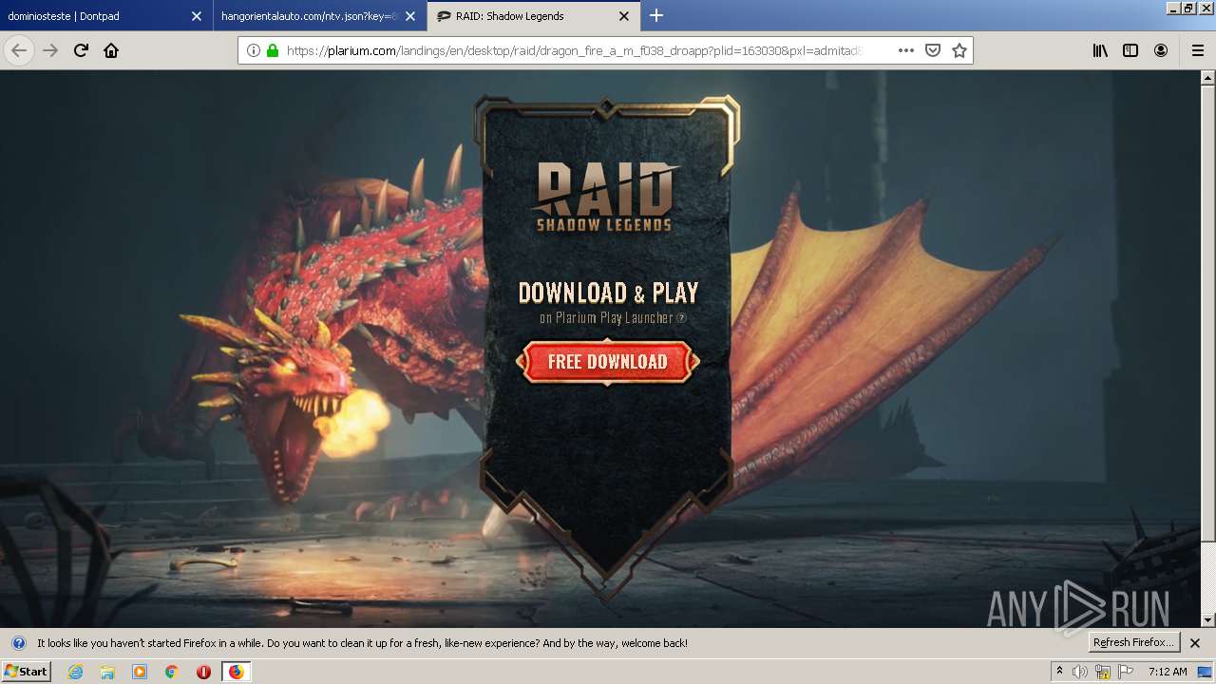Select the RAID: Shadow Legends tab
This screenshot has width=1216, height=684.
[533, 15]
